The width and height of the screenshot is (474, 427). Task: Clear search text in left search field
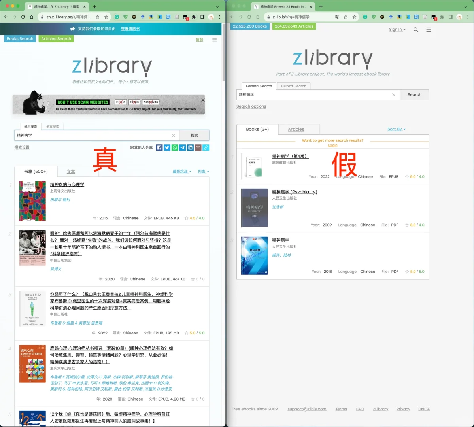(174, 136)
